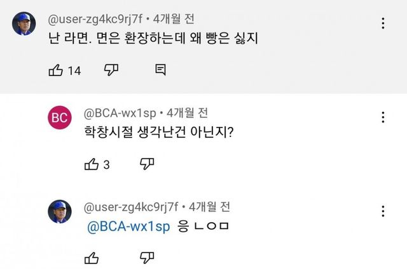Open the BC avatar profile
The image size is (407, 269).
point(59,119)
